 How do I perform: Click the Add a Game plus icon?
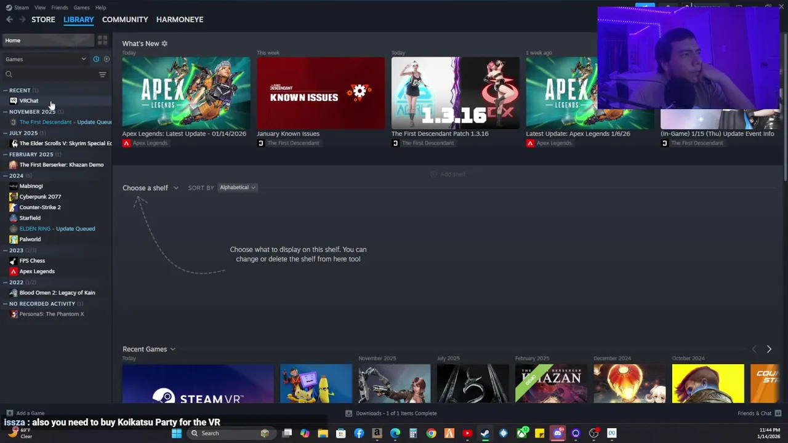tap(9, 413)
